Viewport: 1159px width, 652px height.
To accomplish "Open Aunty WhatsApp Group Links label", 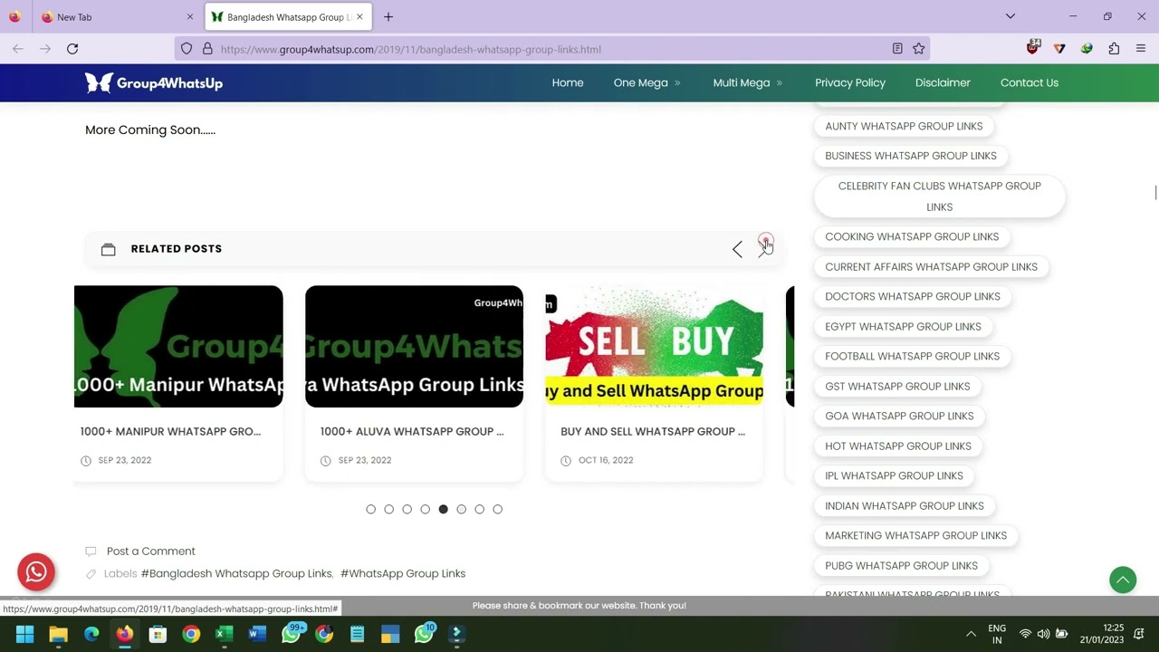I will click(x=904, y=126).
